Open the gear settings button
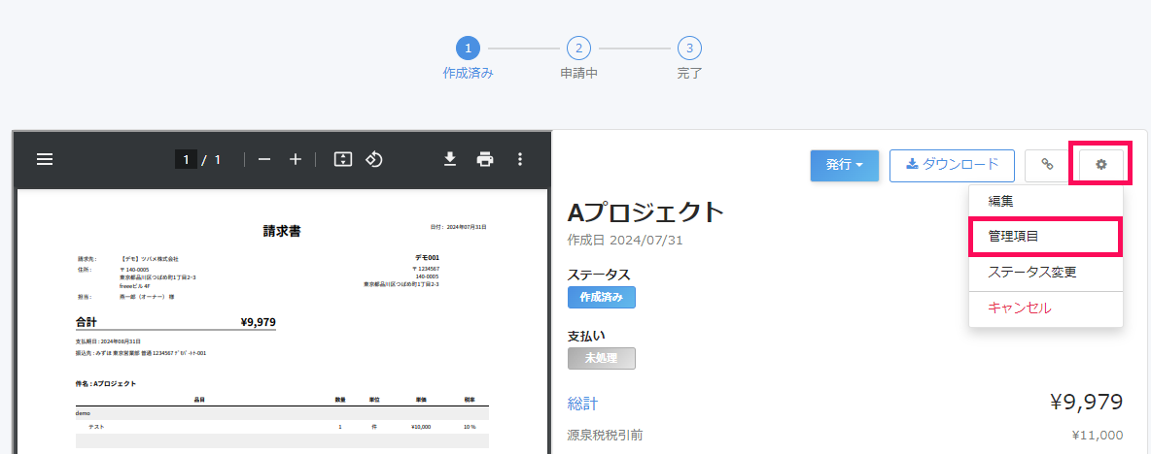The height and width of the screenshot is (454, 1151). point(1100,164)
